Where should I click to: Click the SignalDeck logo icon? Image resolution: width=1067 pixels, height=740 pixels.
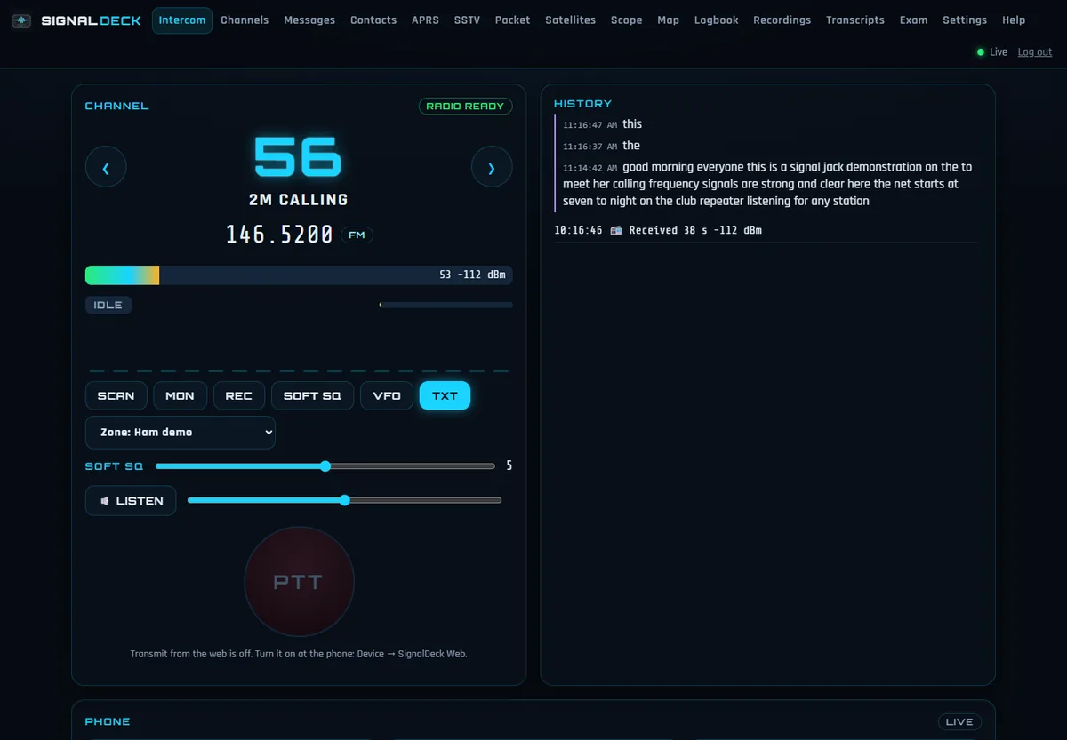[22, 20]
